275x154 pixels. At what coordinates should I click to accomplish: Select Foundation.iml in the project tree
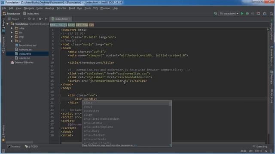click(27, 45)
